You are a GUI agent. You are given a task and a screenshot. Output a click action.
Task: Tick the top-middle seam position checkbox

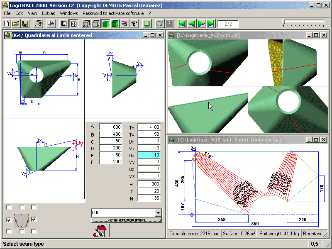click(22, 207)
